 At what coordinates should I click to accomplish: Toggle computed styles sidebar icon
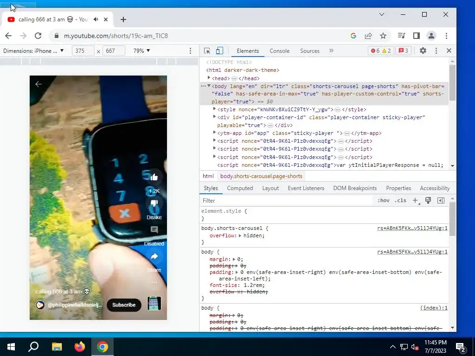tap(441, 200)
